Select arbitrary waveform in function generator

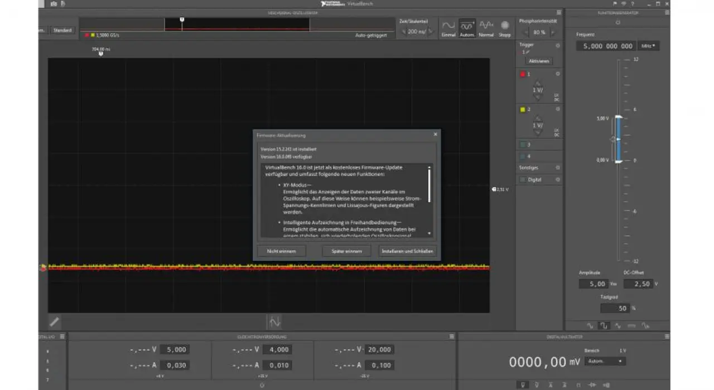pyautogui.click(x=645, y=325)
